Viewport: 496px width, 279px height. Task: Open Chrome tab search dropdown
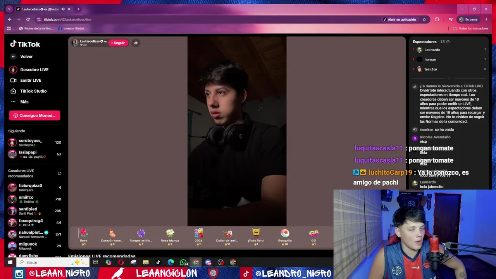pyautogui.click(x=9, y=9)
